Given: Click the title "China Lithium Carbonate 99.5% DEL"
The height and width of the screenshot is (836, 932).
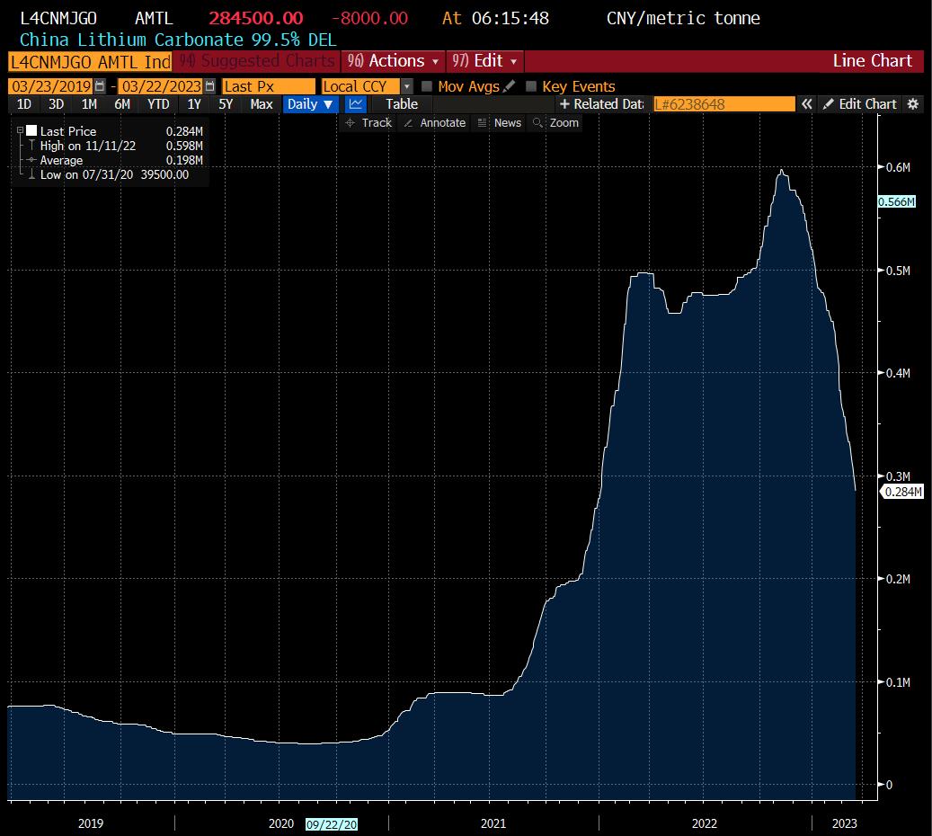Looking at the screenshot, I should click(178, 40).
